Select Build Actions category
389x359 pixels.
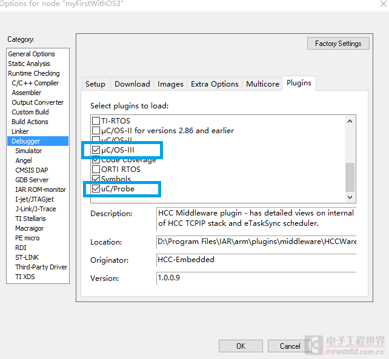pyautogui.click(x=30, y=122)
